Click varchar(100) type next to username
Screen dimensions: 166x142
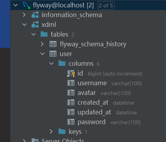(x=127, y=83)
